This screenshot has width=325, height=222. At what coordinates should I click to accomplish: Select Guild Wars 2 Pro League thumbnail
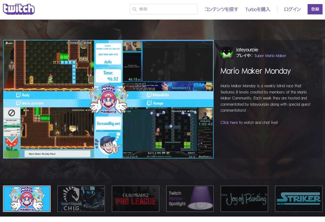[x=135, y=199]
